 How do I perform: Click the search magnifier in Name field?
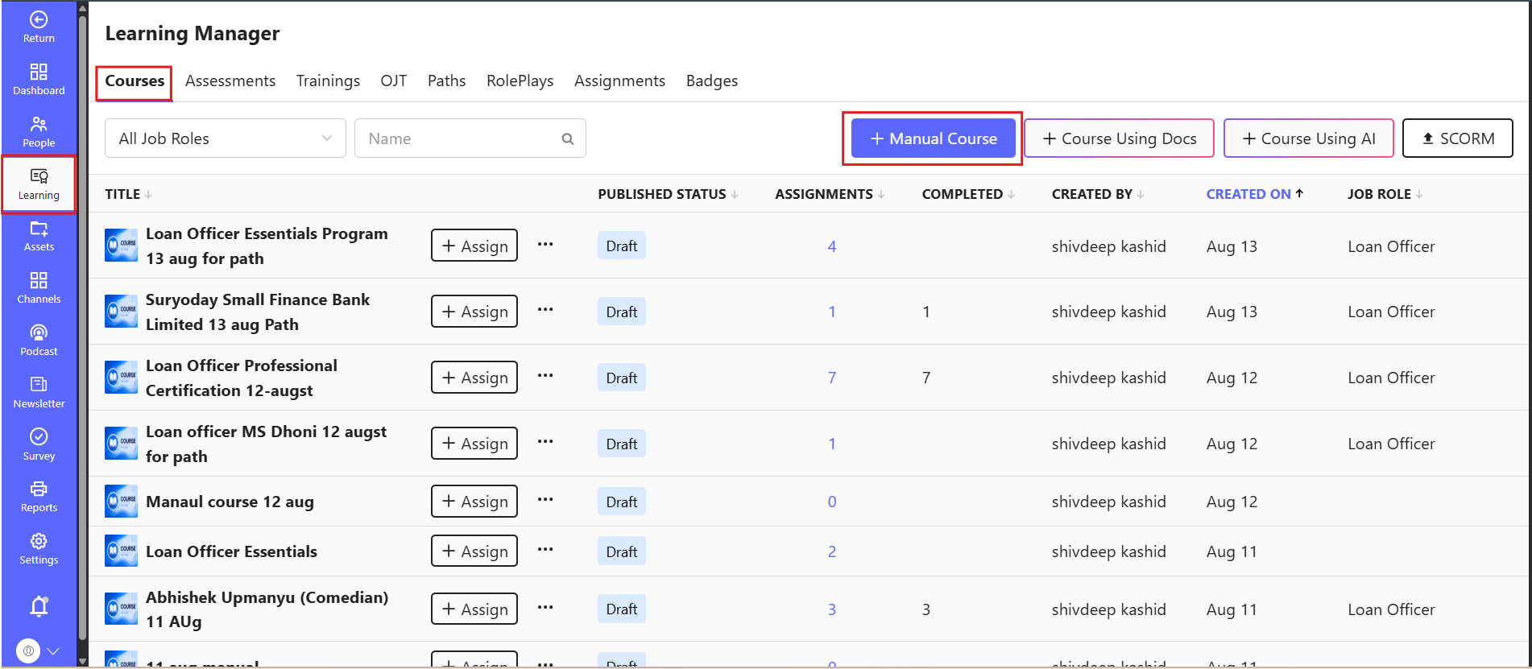pos(568,138)
